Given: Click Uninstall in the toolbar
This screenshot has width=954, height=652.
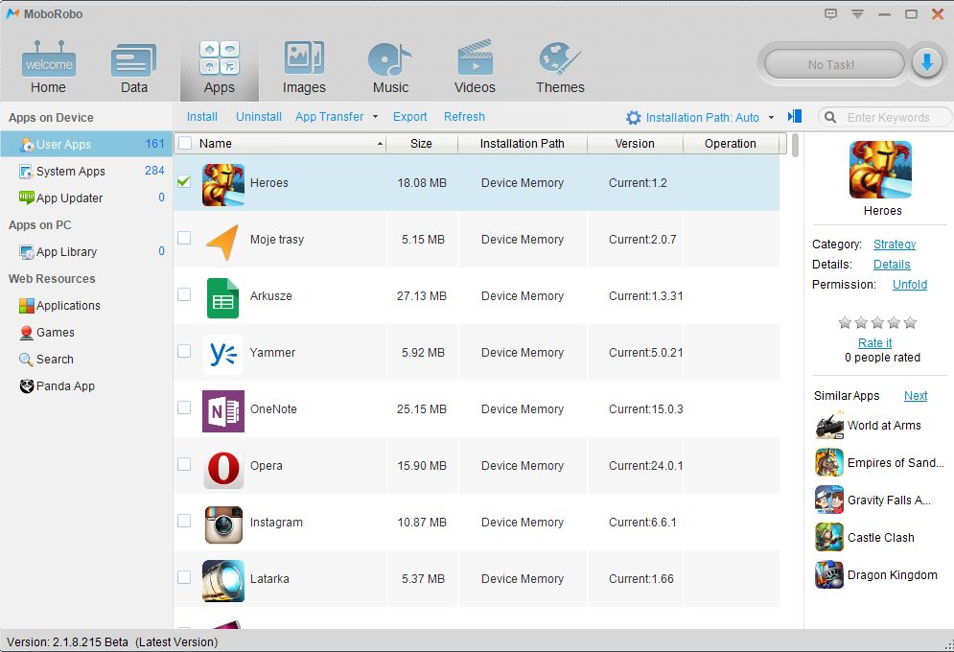Looking at the screenshot, I should tap(259, 117).
